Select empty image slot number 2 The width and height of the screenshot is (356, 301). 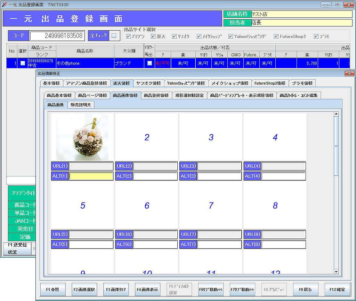pos(146,137)
